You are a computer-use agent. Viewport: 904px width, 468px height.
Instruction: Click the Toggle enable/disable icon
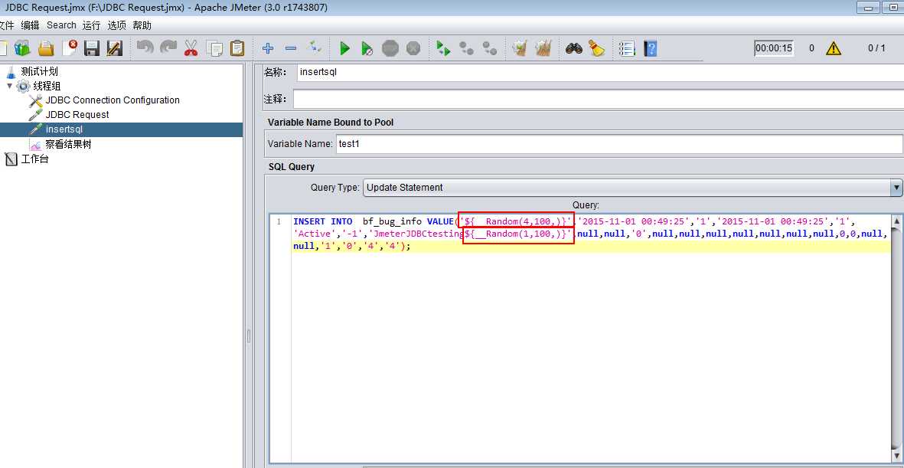coord(315,47)
